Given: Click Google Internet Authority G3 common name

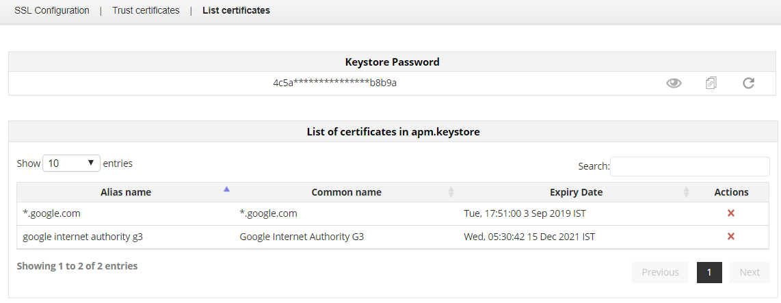Looking at the screenshot, I should click(302, 237).
